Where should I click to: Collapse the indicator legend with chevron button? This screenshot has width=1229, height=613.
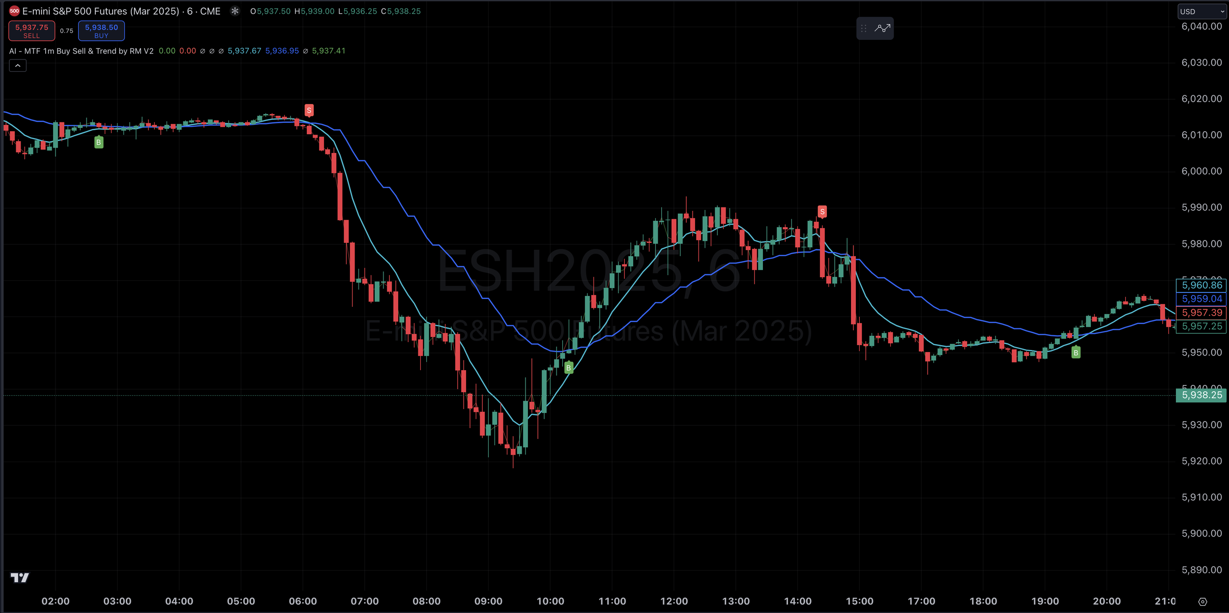[18, 65]
